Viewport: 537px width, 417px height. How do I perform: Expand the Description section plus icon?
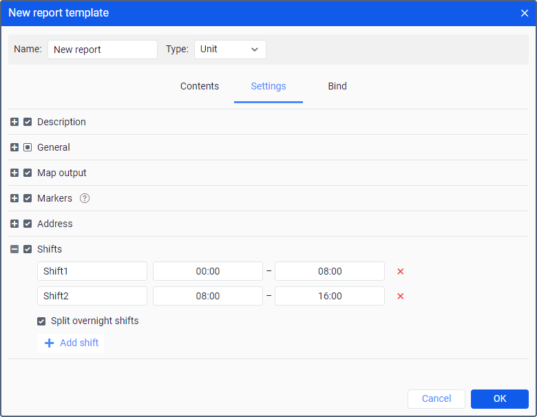tap(14, 122)
